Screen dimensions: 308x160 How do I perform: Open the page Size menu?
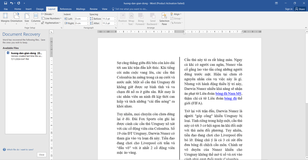[27, 18]
